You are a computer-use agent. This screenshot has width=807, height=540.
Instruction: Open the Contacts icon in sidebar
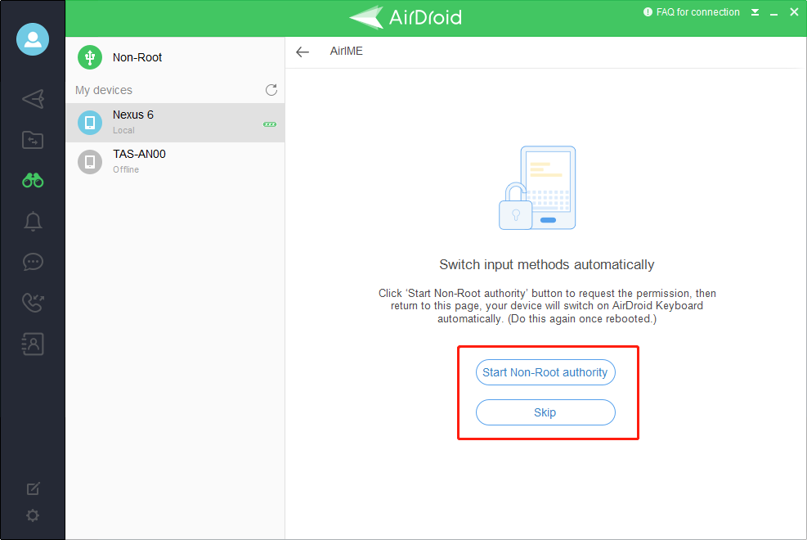click(x=33, y=344)
